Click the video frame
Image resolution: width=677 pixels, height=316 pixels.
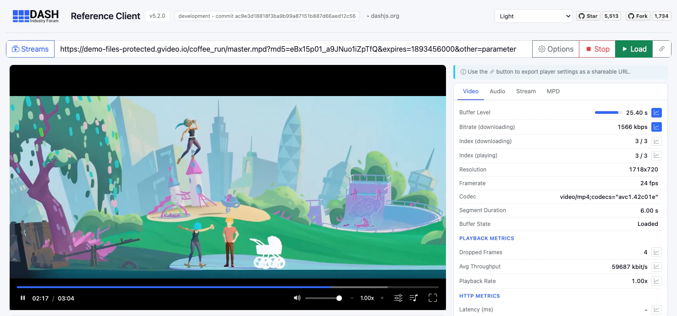(228, 187)
